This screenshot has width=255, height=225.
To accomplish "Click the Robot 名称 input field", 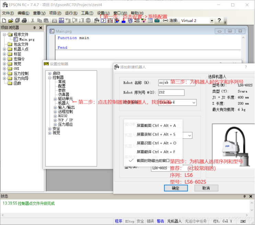I will click(177, 83).
